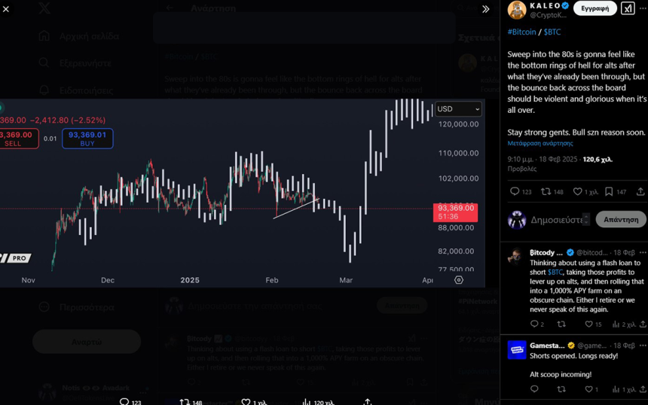648x405 pixels.
Task: Click the Αναρτώ post button in the background
Action: point(87,342)
